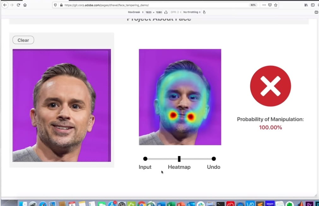Open the MaxSneak device dropdown
Image resolution: width=319 pixels, height=206 pixels.
click(135, 12)
